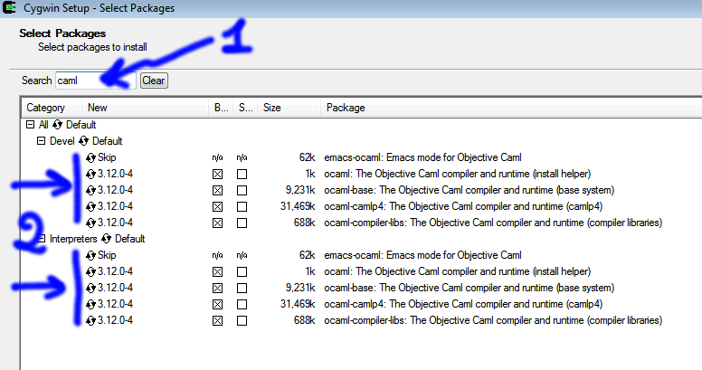Viewport: 702px width, 370px height.
Task: Enable the Src checkbox for ocaml-camlp4 under Interpreters
Action: tap(242, 304)
